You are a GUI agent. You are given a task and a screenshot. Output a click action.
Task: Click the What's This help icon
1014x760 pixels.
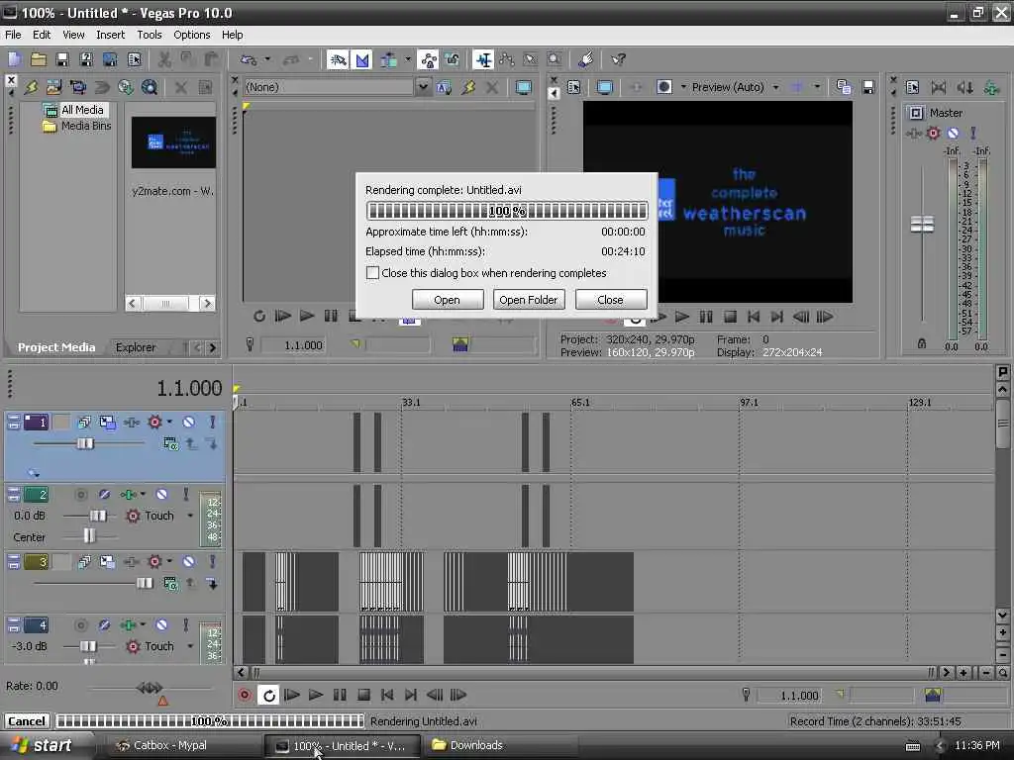618,60
